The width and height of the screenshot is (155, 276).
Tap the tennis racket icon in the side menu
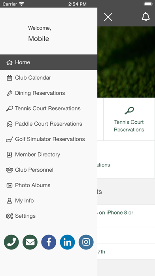[x=9, y=109]
